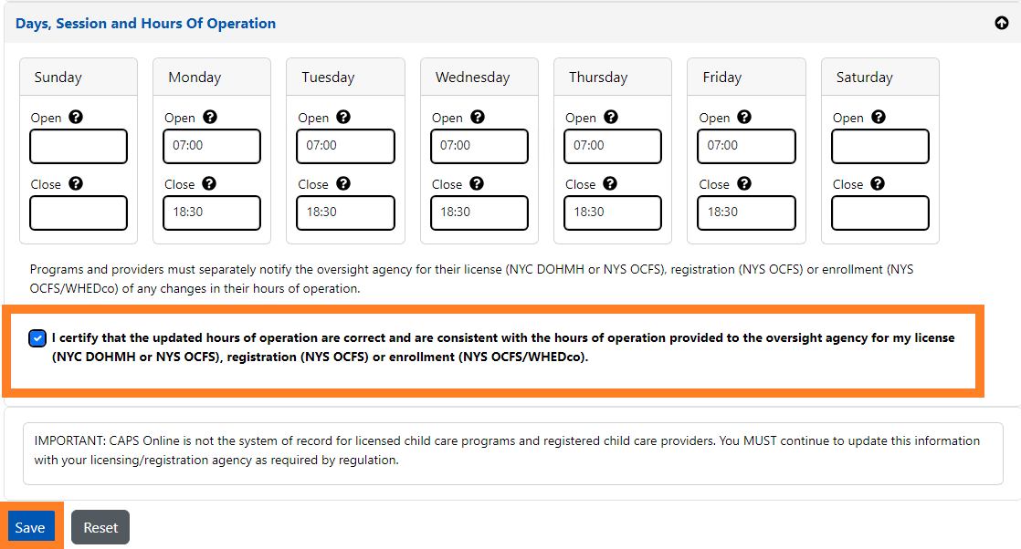The height and width of the screenshot is (549, 1021).
Task: Click help icon next to Wednesday Close
Action: [x=477, y=184]
